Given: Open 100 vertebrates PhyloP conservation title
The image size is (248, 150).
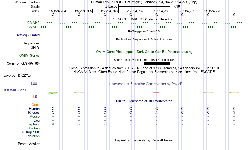Looking at the screenshot, I should (144, 84).
